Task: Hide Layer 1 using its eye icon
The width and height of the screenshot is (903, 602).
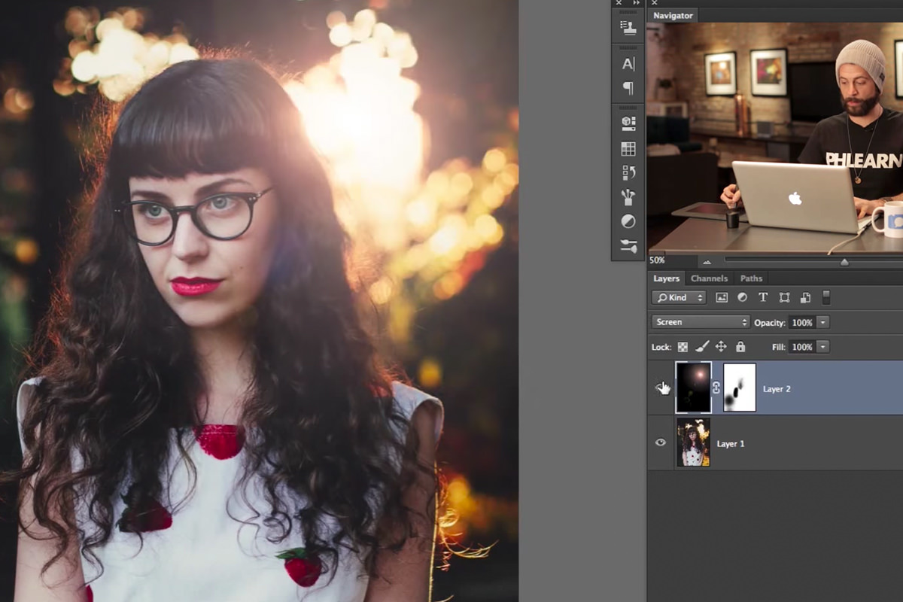Action: (x=661, y=442)
